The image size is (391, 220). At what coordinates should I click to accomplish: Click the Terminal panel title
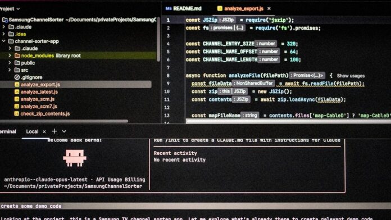tap(8, 131)
